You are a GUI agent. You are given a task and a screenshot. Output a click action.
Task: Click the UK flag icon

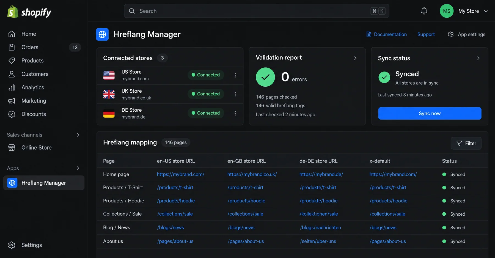coord(109,94)
